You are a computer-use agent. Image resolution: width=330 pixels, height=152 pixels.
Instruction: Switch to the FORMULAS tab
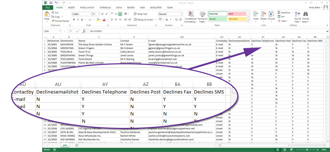tap(105, 8)
